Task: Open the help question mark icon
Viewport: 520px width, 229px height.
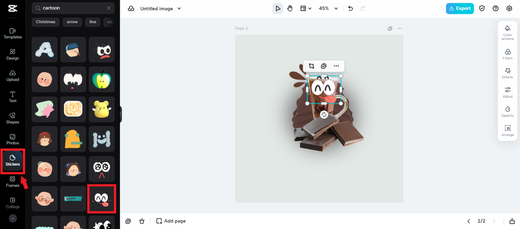Action: 496,9
